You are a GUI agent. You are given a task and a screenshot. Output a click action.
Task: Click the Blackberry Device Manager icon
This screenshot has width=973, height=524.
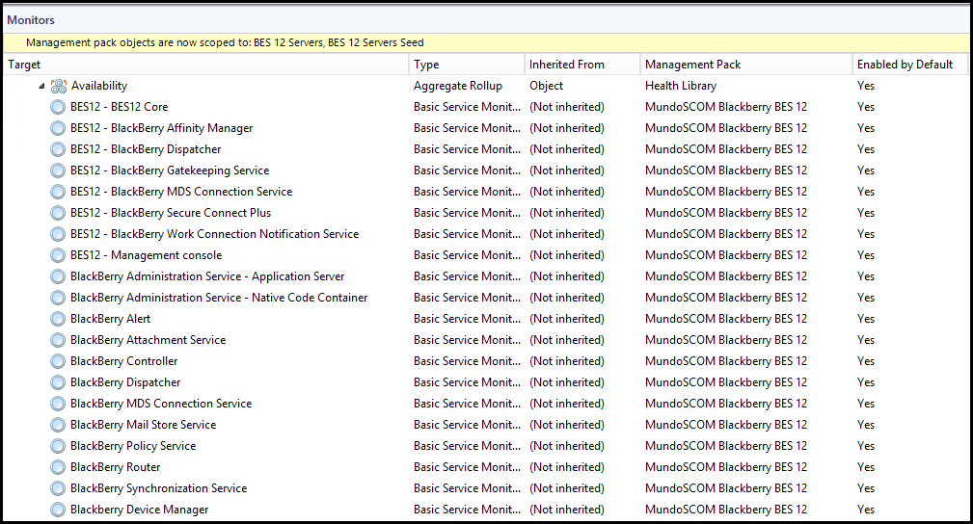(58, 510)
